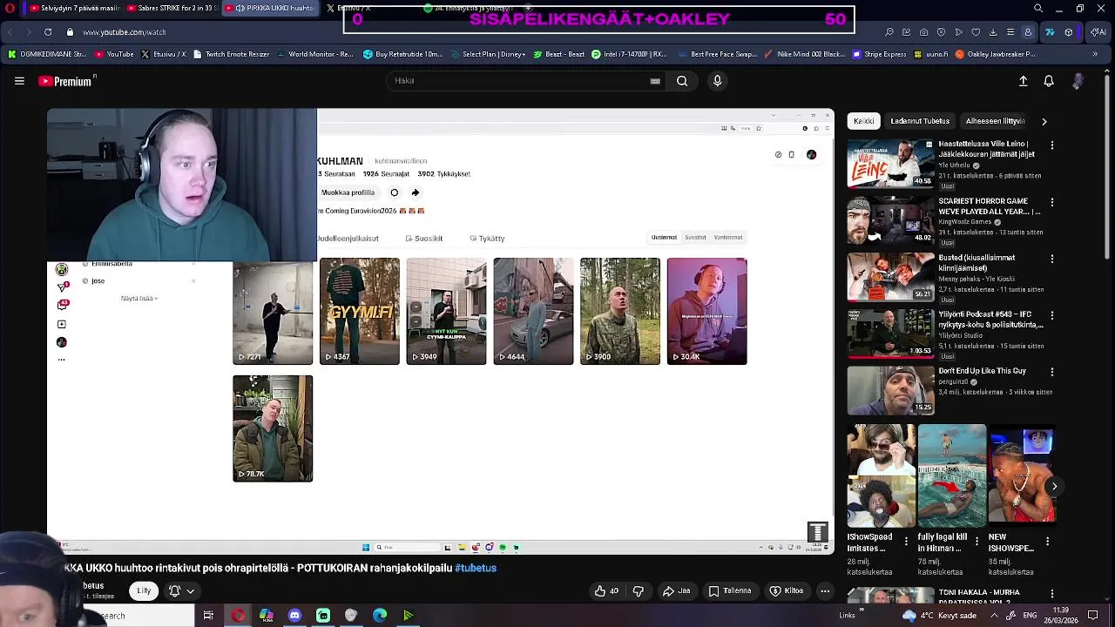Select the Kaikki filter chip
Screen dimensions: 1115x627
click(864, 121)
